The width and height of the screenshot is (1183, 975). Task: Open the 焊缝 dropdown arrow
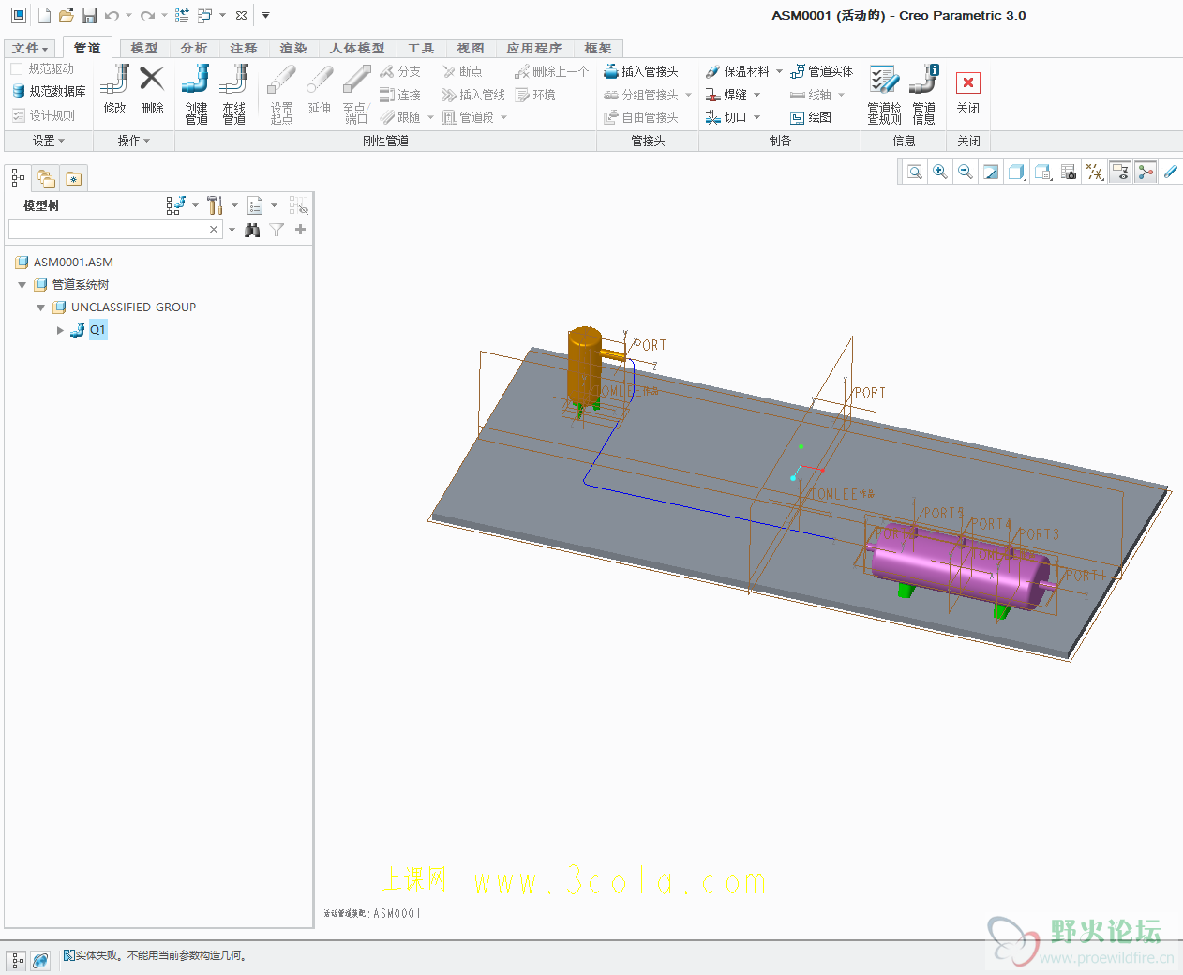pos(756,95)
